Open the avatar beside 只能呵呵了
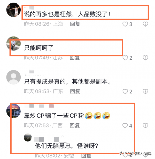Image resolution: width=155 pixels, height=159 pixels. 13,44
